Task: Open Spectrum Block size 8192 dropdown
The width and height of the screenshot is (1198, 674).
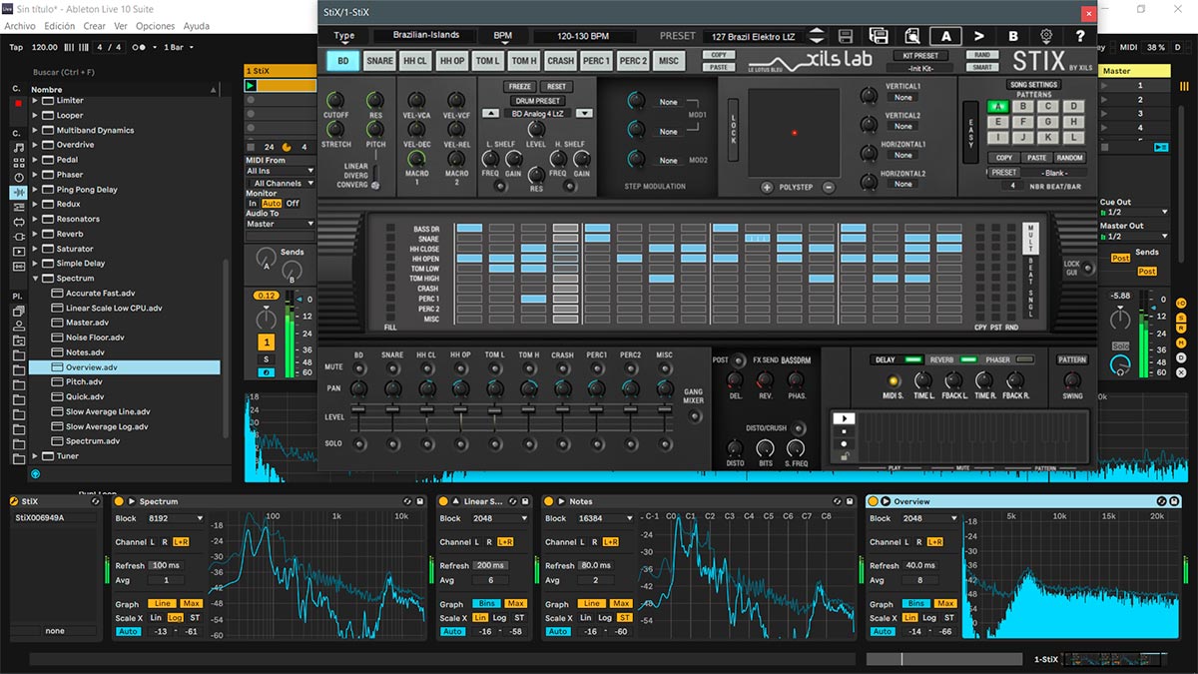Action: point(175,519)
